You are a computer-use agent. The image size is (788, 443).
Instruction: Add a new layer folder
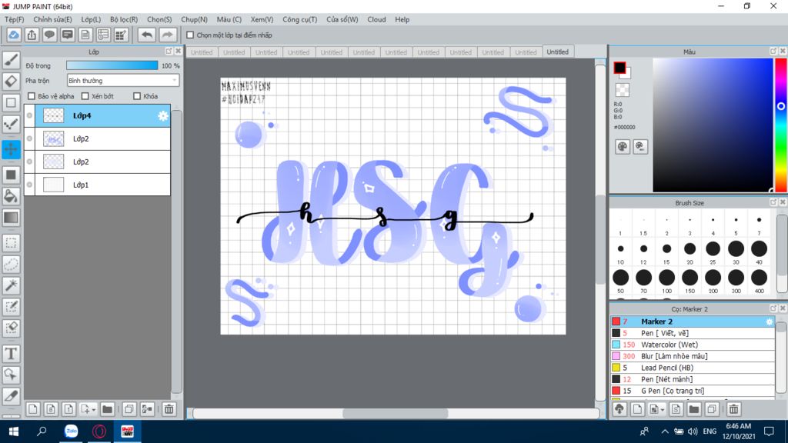(x=107, y=409)
